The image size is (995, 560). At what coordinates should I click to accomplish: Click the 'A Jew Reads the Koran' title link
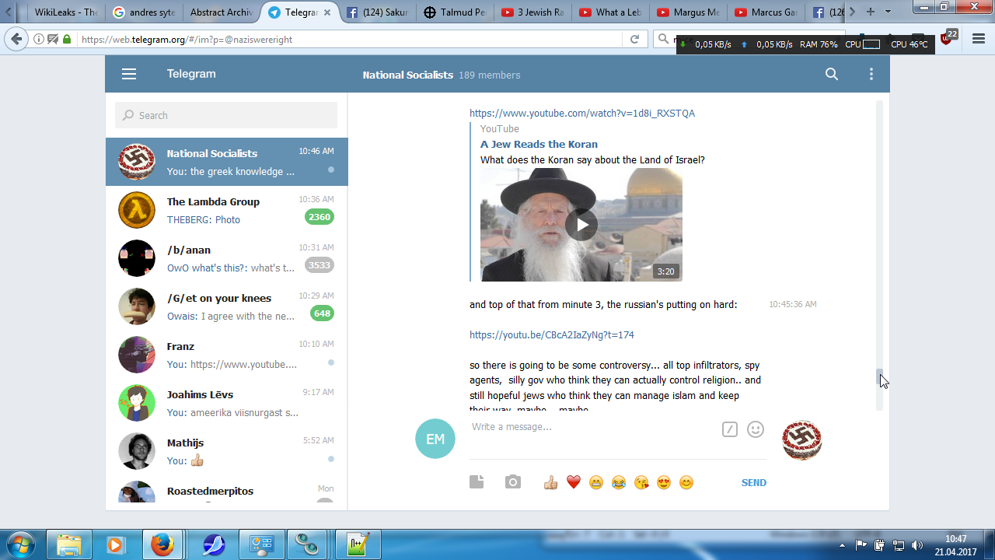click(x=539, y=144)
